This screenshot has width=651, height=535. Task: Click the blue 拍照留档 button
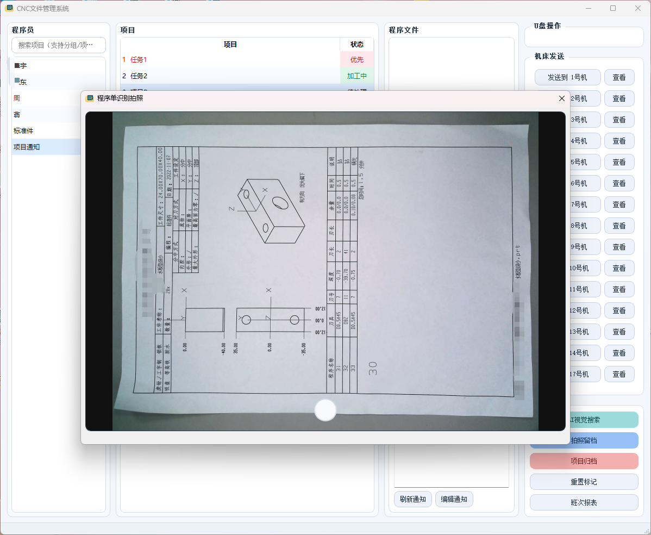click(x=604, y=440)
